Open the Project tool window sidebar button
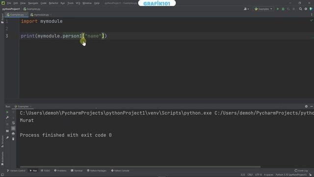The image size is (314, 177). [x=2, y=19]
